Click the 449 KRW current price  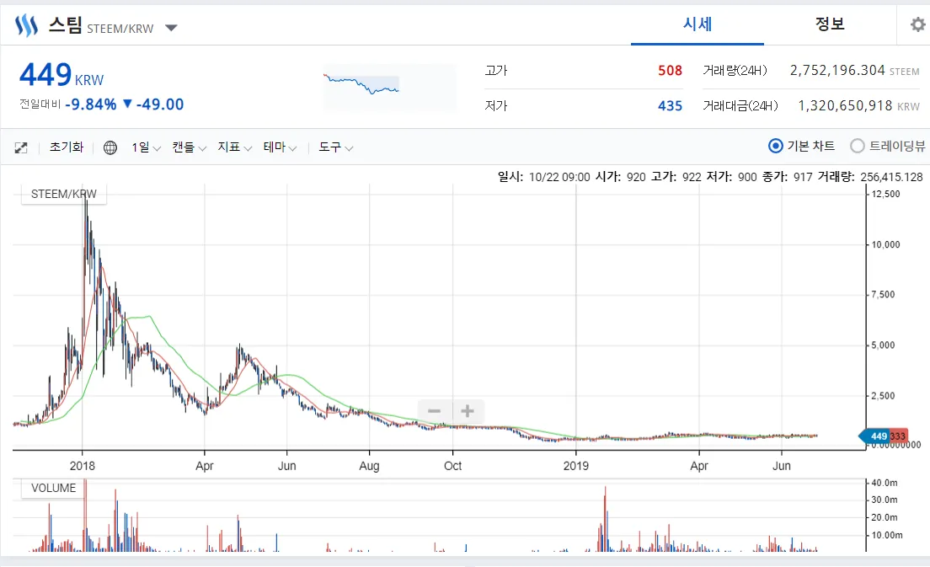pos(61,75)
